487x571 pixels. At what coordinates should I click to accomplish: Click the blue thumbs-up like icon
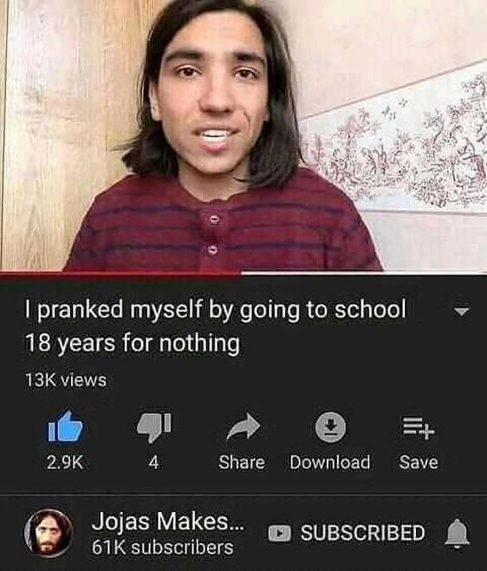click(66, 426)
